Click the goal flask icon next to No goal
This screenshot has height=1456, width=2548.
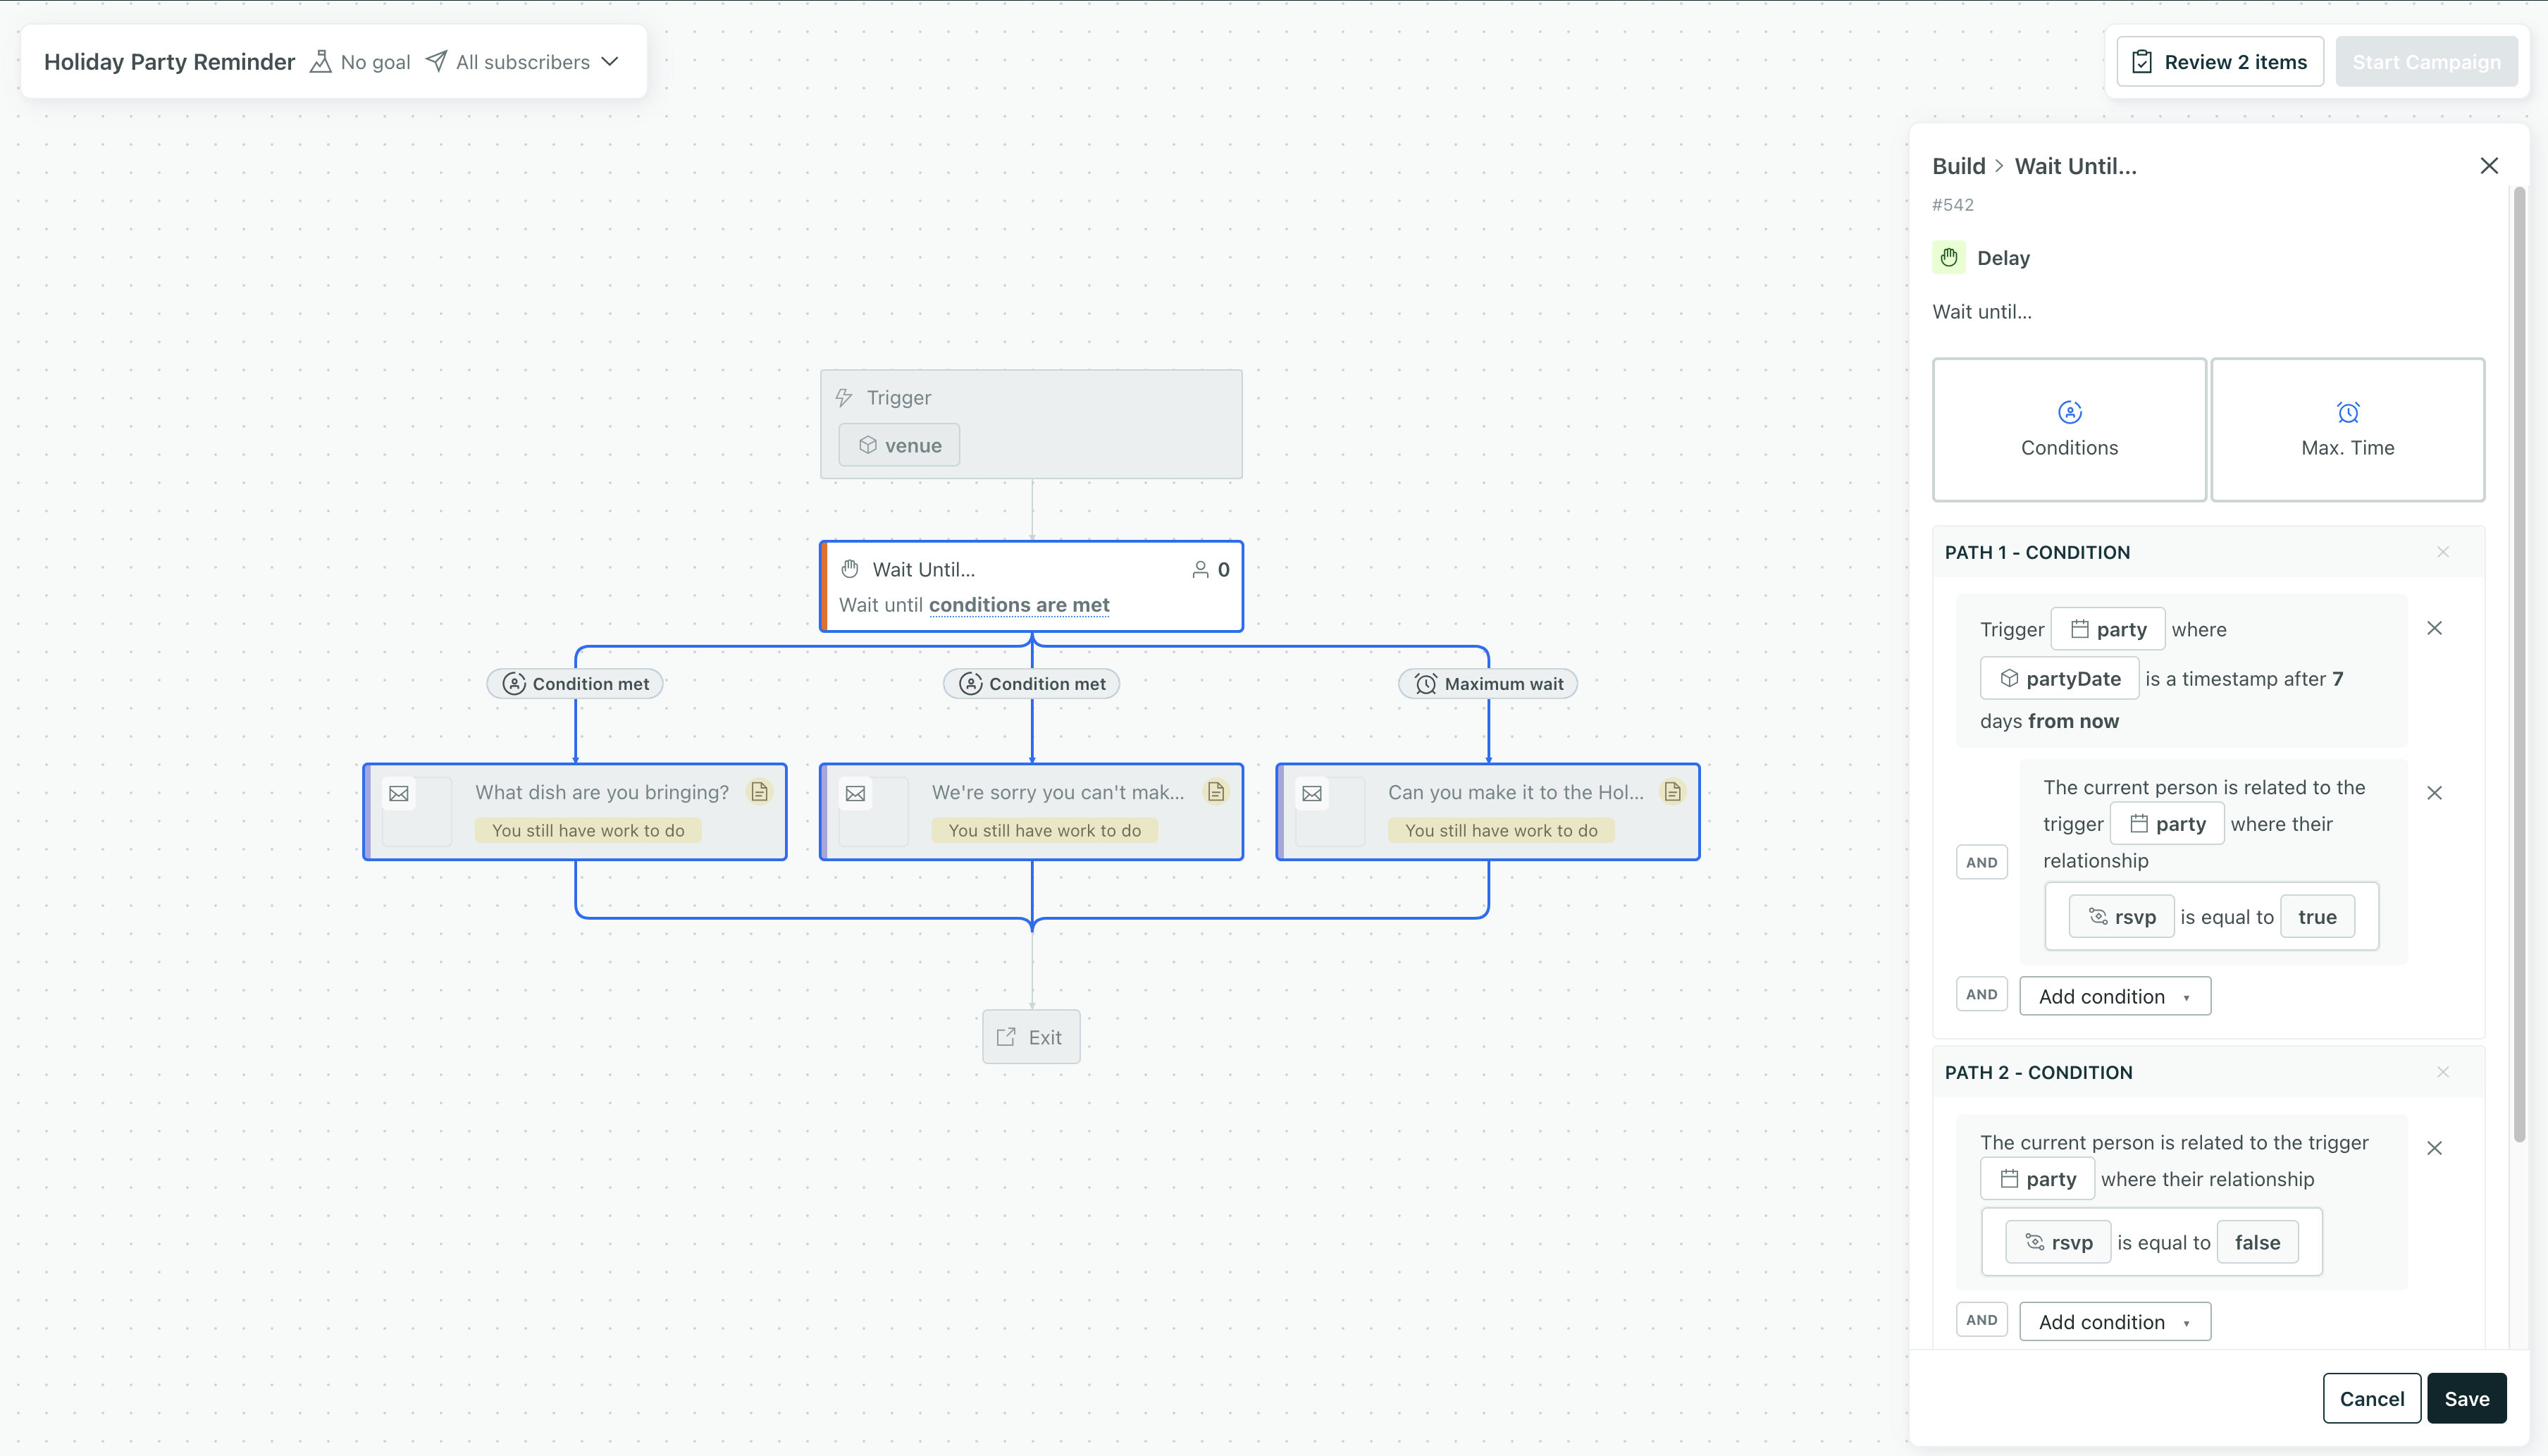coord(320,62)
